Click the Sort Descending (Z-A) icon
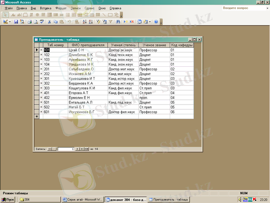Image resolution: width=270 pixels, height=203 pixels. pyautogui.click(x=90, y=22)
